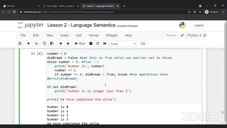Open the Help menu
This screenshot has width=227, height=128.
128,36
